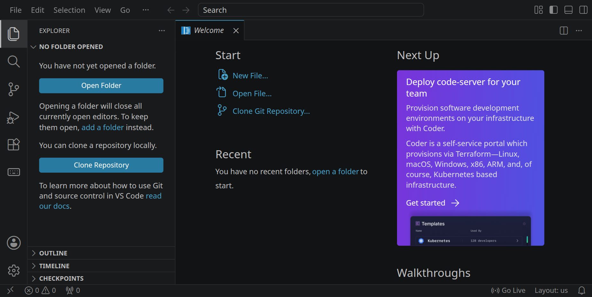This screenshot has width=592, height=297.
Task: Open the Selection menu
Action: 69,10
